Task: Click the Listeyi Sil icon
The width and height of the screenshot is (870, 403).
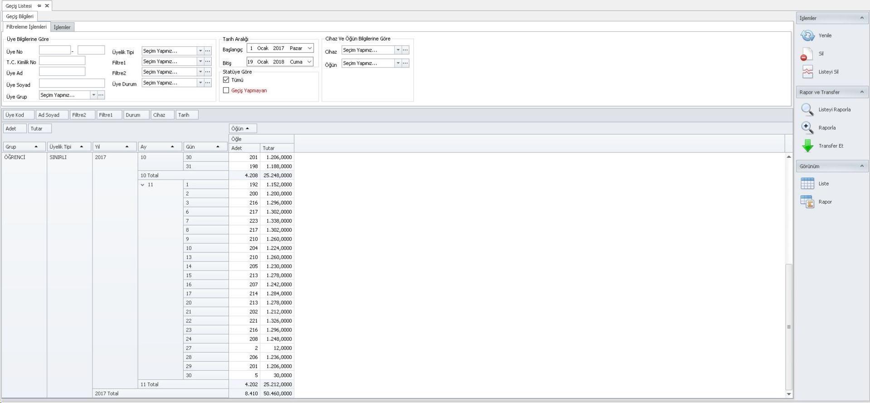Action: [807, 72]
